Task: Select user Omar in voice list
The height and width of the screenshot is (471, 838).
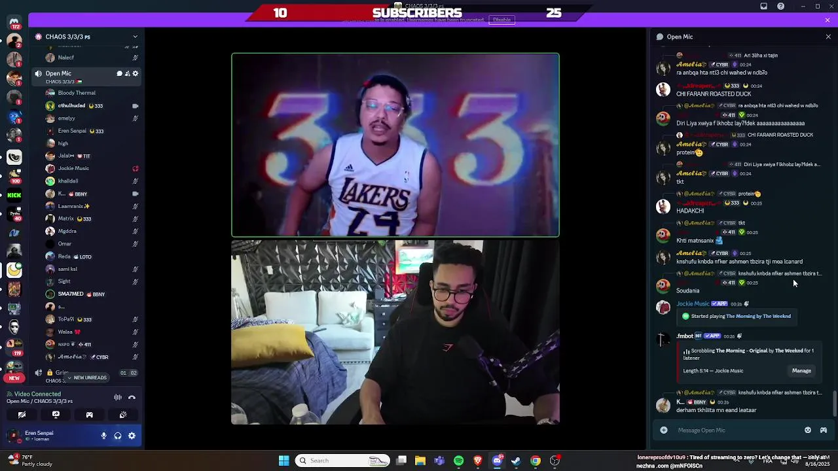Action: click(92, 243)
